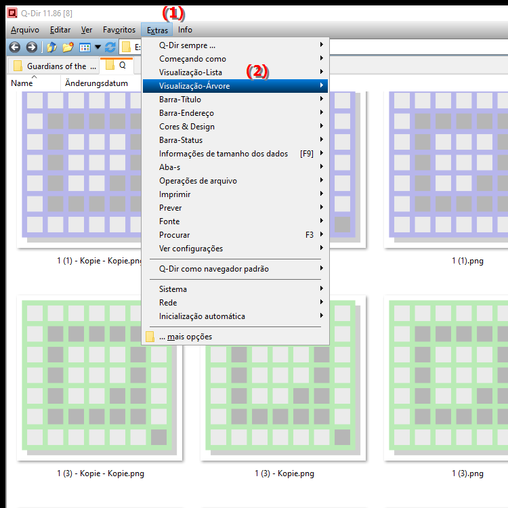Expand the Q-Dir sempre ... submenu

tap(235, 45)
